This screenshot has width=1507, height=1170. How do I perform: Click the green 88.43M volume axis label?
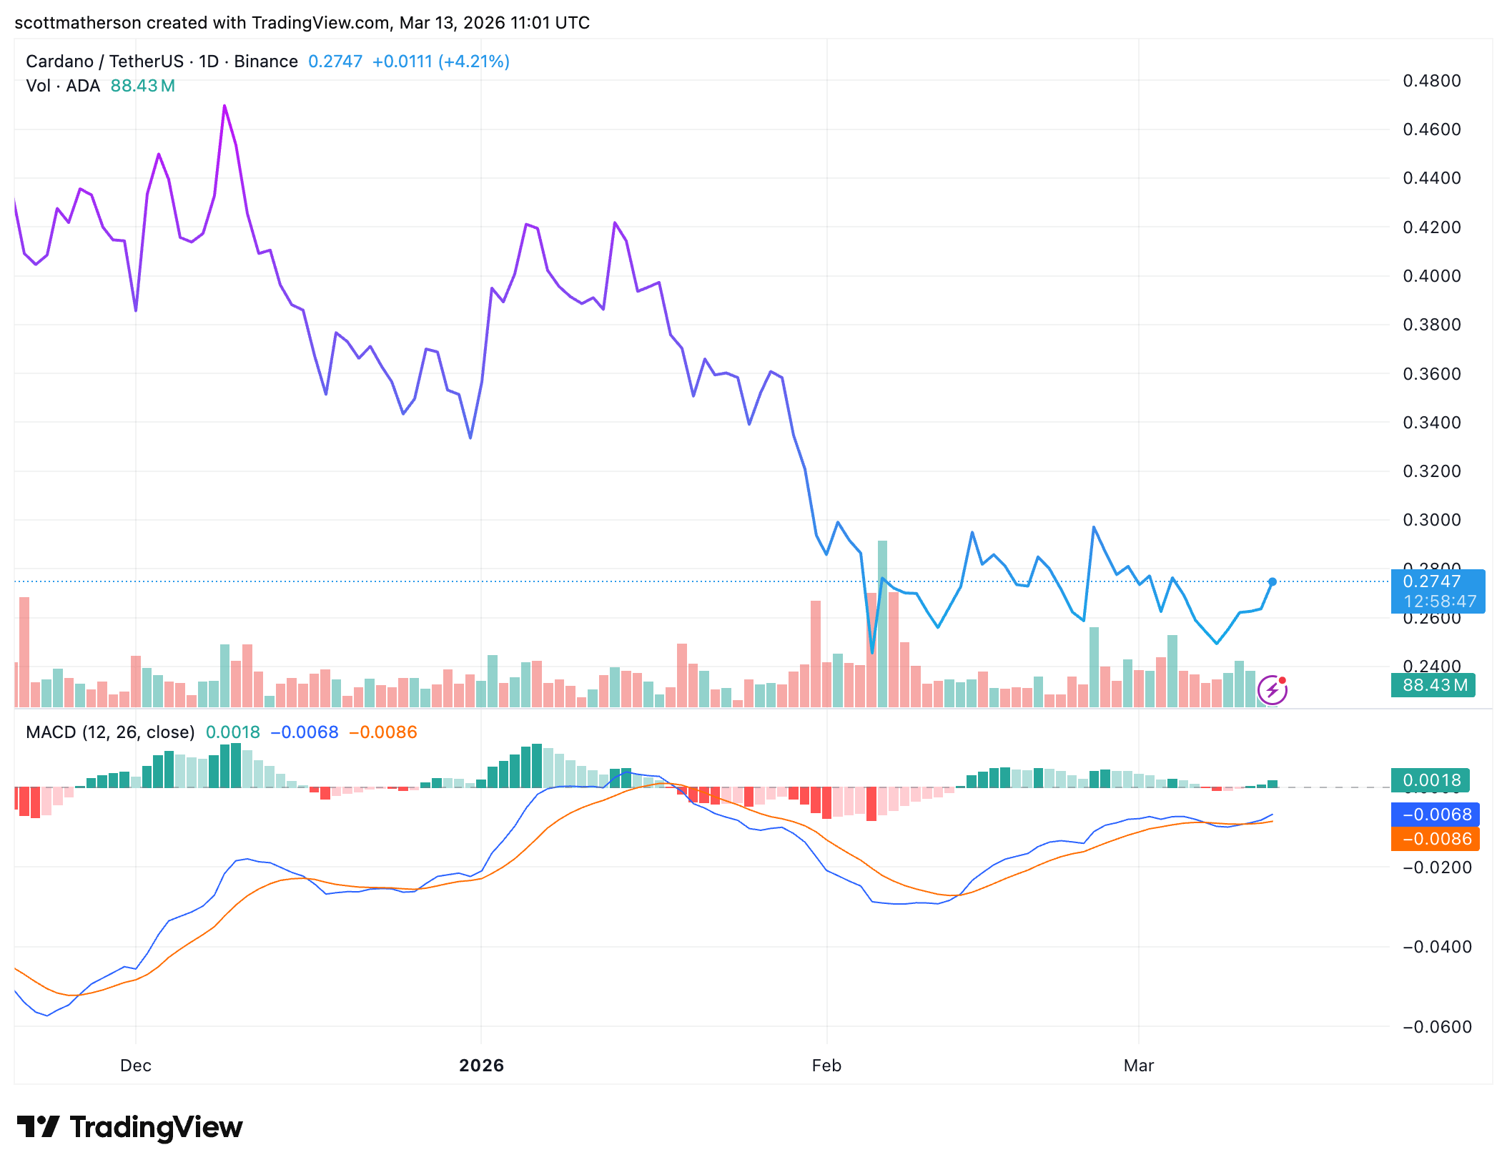(x=1433, y=685)
